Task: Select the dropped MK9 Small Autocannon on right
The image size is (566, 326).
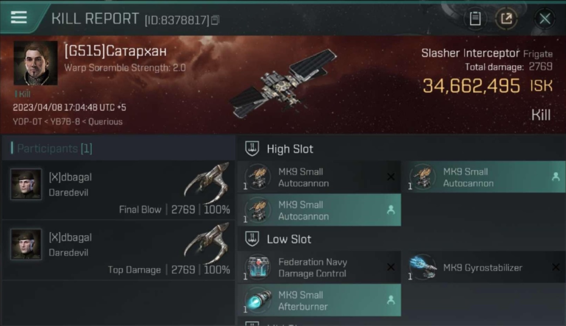Action: pos(483,177)
